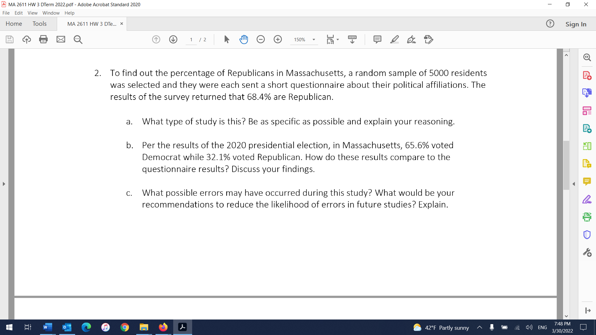Open the fit-width display options dropdown arrow

coord(337,39)
